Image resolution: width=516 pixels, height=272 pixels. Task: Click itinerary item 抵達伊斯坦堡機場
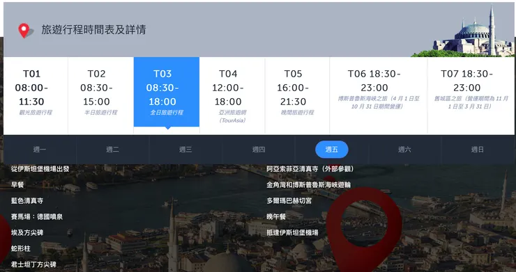[x=292, y=232]
